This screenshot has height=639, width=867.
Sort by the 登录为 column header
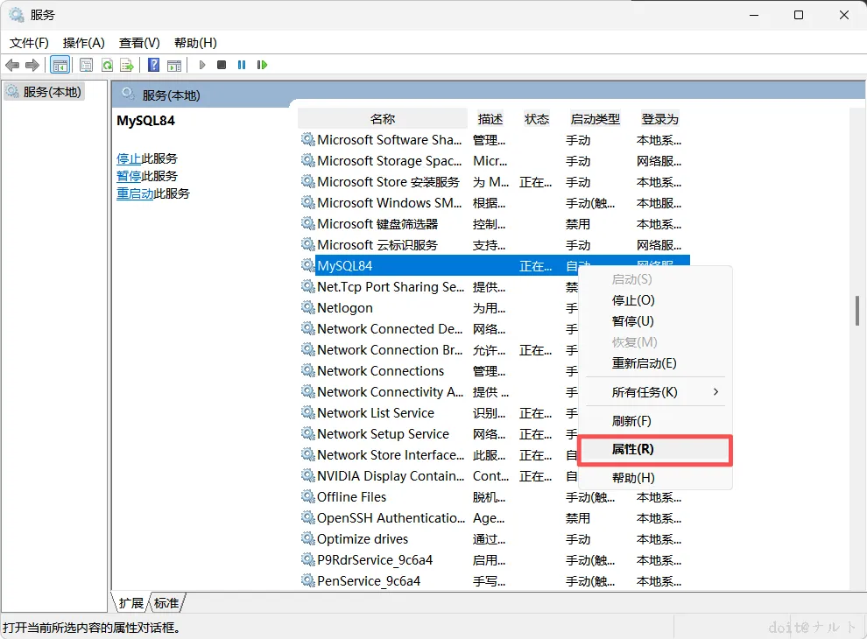660,119
